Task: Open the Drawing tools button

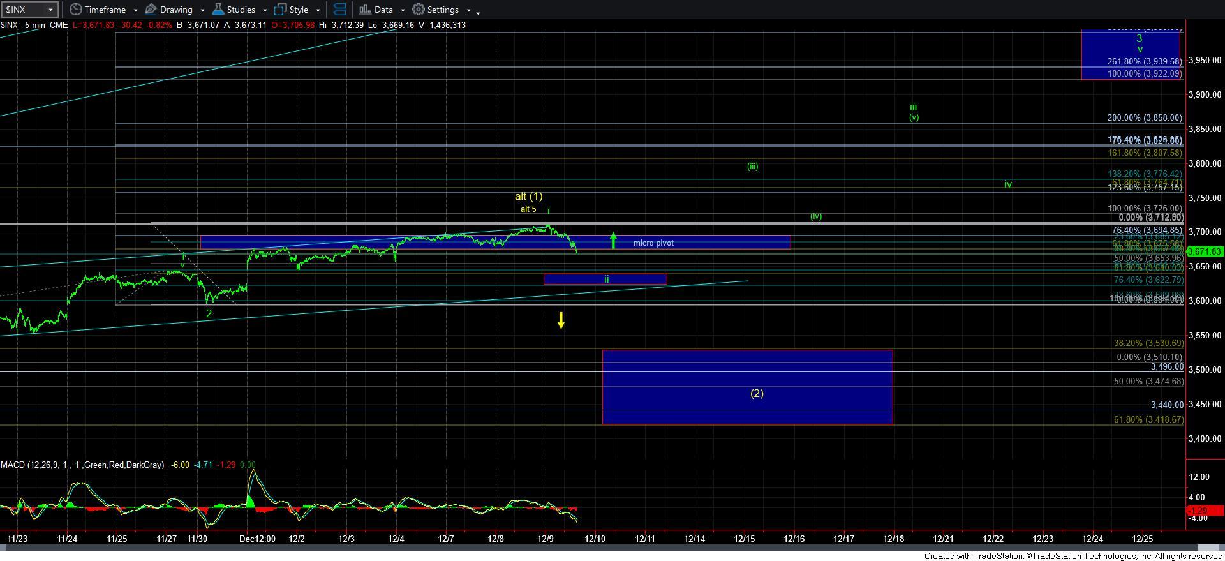Action: (x=168, y=10)
